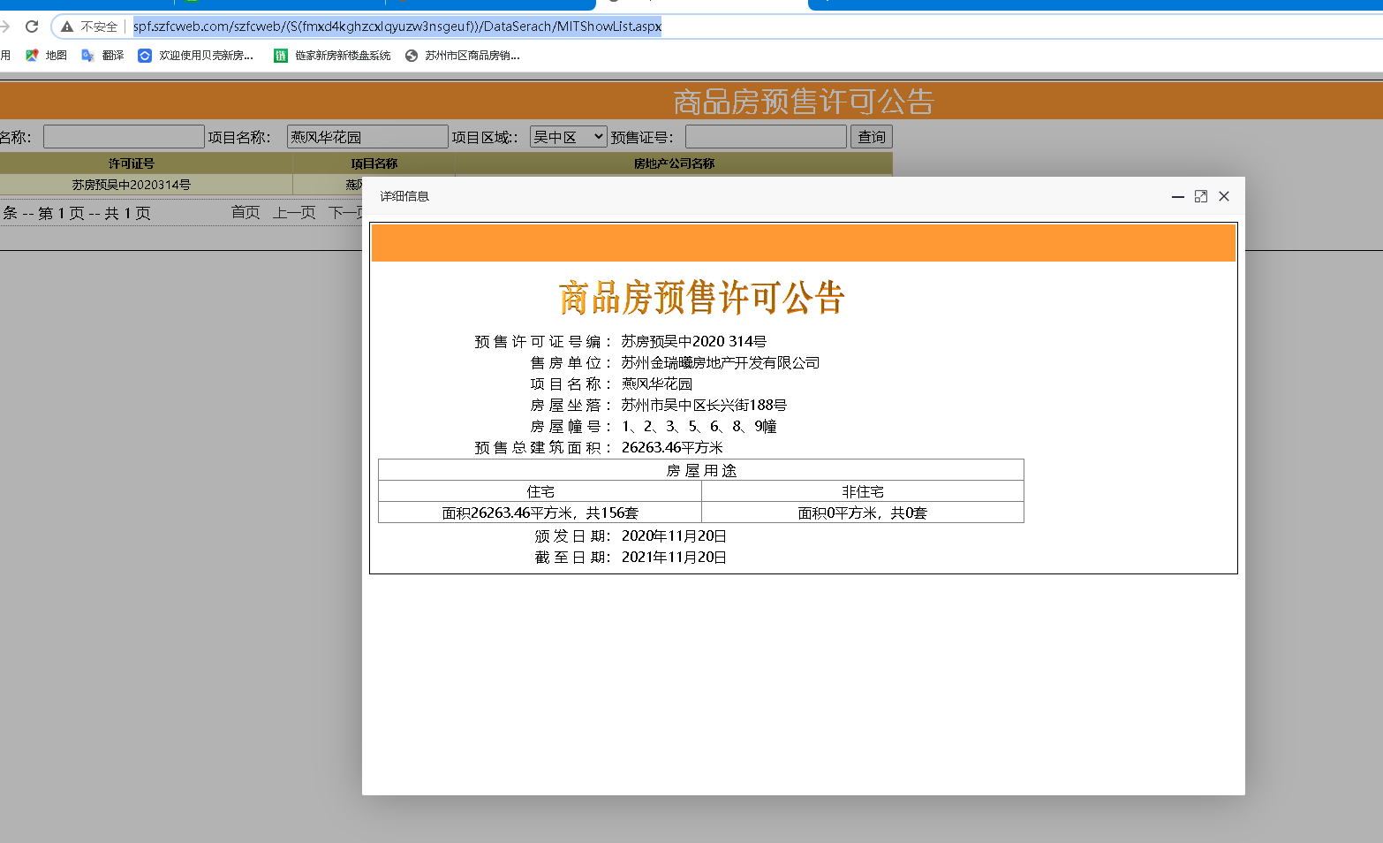
Task: Click permit number 苏房预吴中2020 314号 in dialog
Action: (x=694, y=341)
